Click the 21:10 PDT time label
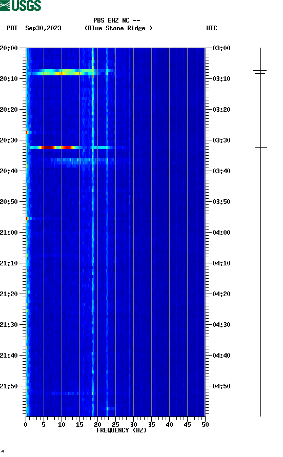283x457 pixels. point(9,263)
